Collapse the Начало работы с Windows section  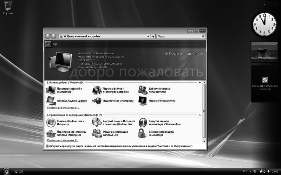pos(200,83)
